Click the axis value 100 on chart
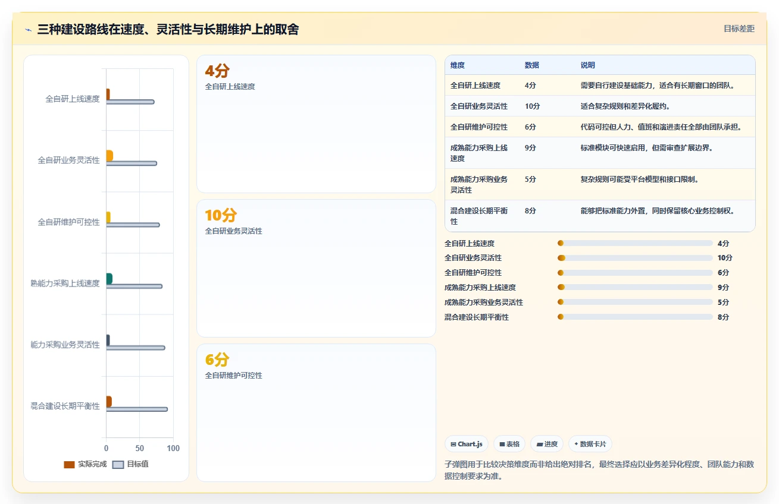Screen dimensions: 779x504 (x=173, y=448)
